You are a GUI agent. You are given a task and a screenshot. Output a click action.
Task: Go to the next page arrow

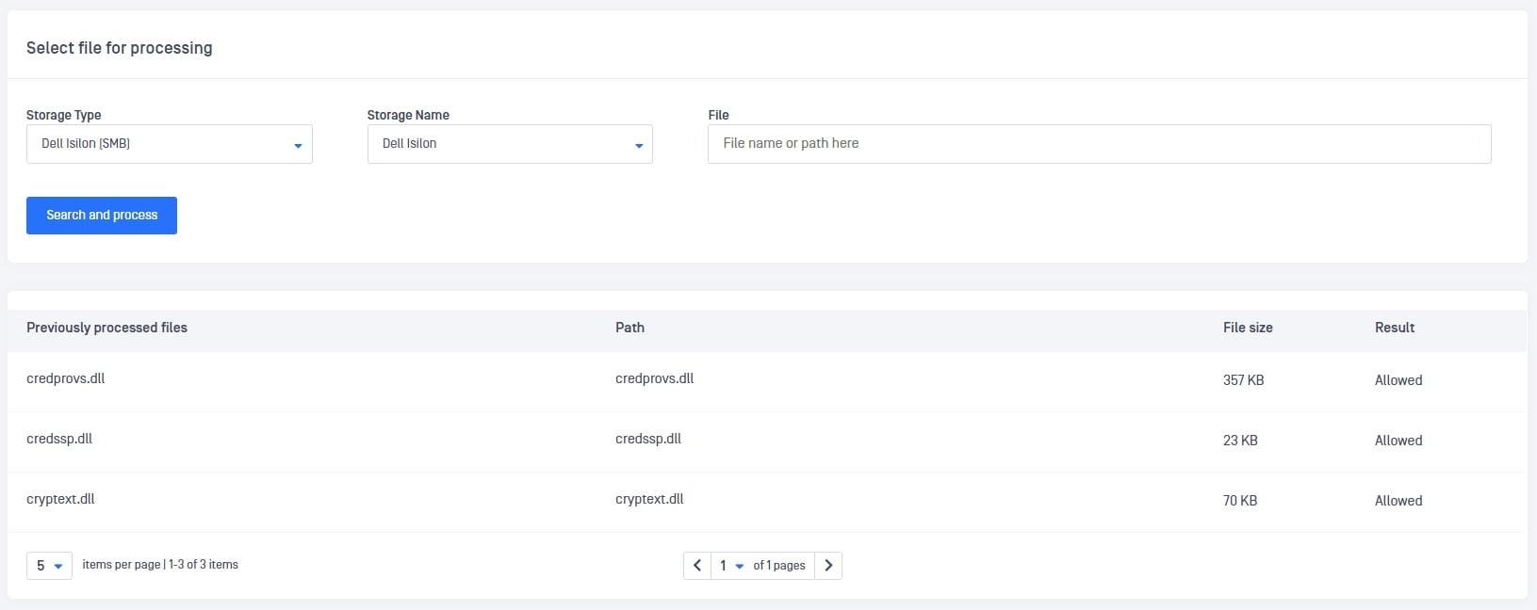(x=828, y=566)
